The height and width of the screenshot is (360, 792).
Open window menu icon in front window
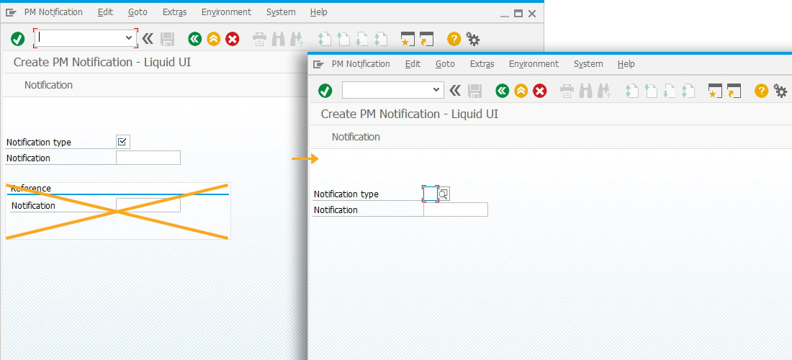pyautogui.click(x=318, y=64)
